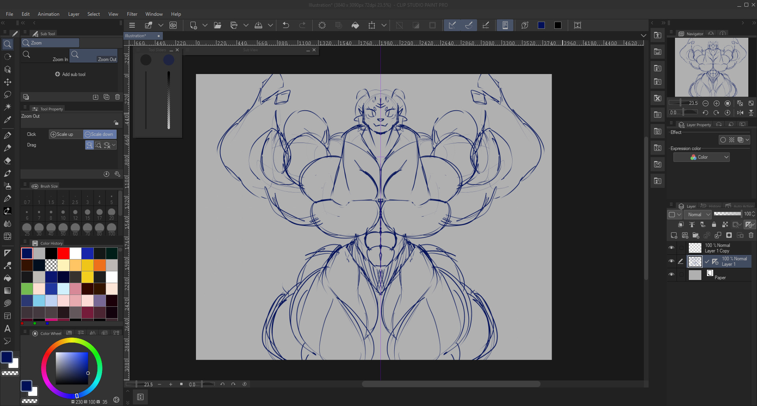Click New layer folder icon

696,235
